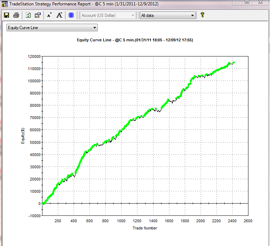Click the Save report icon

(x=6, y=15)
